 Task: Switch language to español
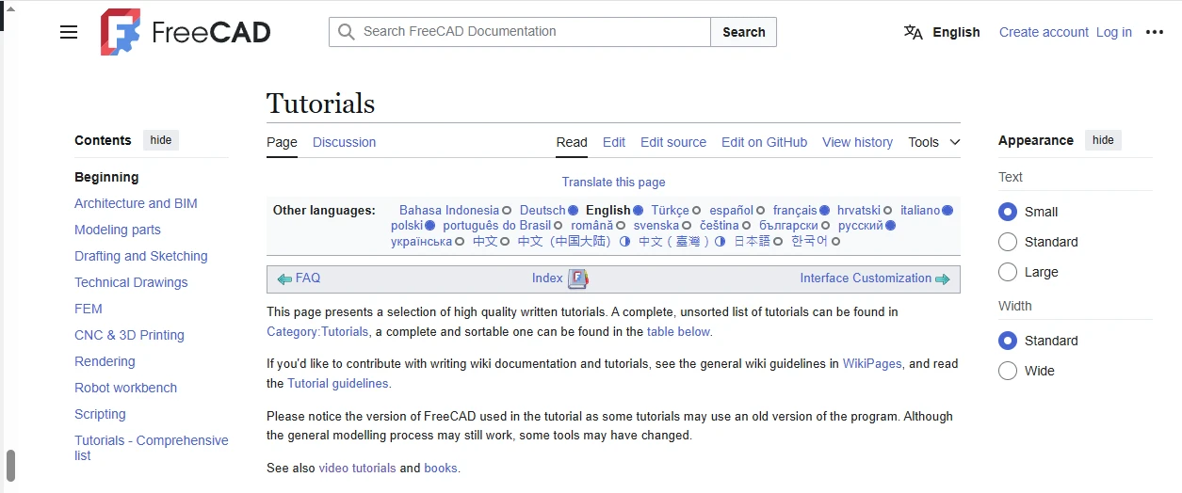(731, 211)
